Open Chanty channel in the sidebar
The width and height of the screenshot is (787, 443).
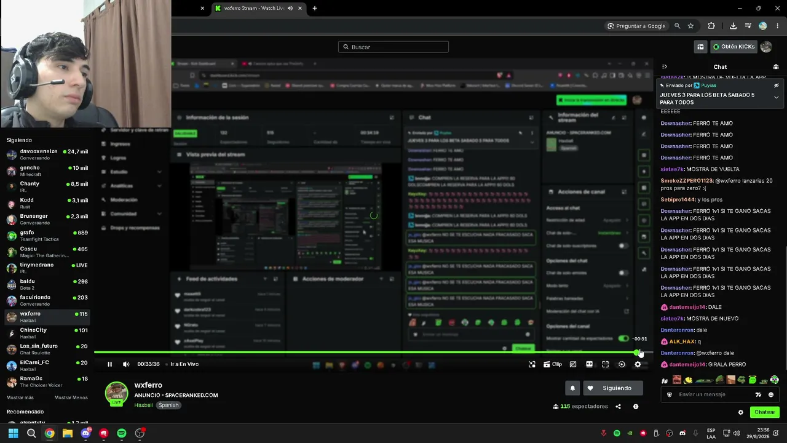tap(47, 187)
